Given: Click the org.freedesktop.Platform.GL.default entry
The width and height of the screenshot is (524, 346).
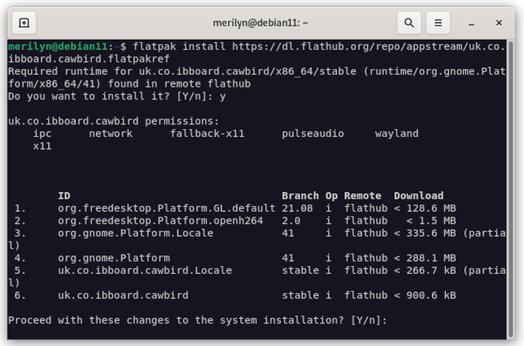Looking at the screenshot, I should (166, 208).
